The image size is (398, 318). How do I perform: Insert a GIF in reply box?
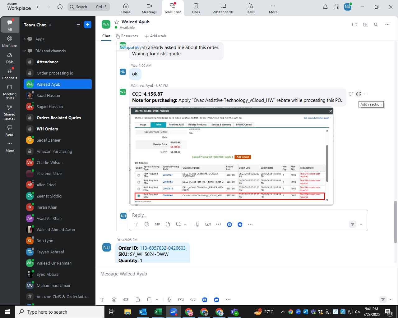(157, 224)
